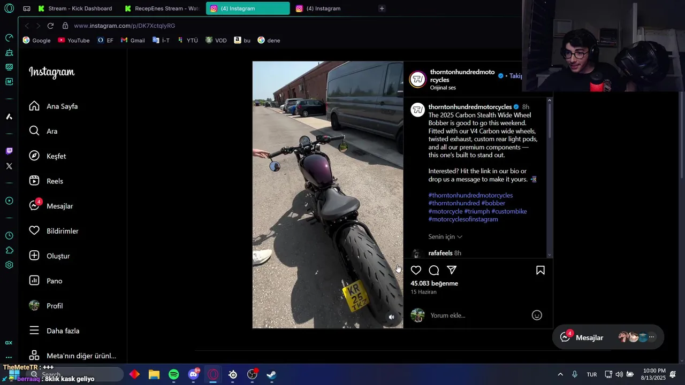Open GX Control speedometer icon
685x385 pixels.
tap(9, 37)
